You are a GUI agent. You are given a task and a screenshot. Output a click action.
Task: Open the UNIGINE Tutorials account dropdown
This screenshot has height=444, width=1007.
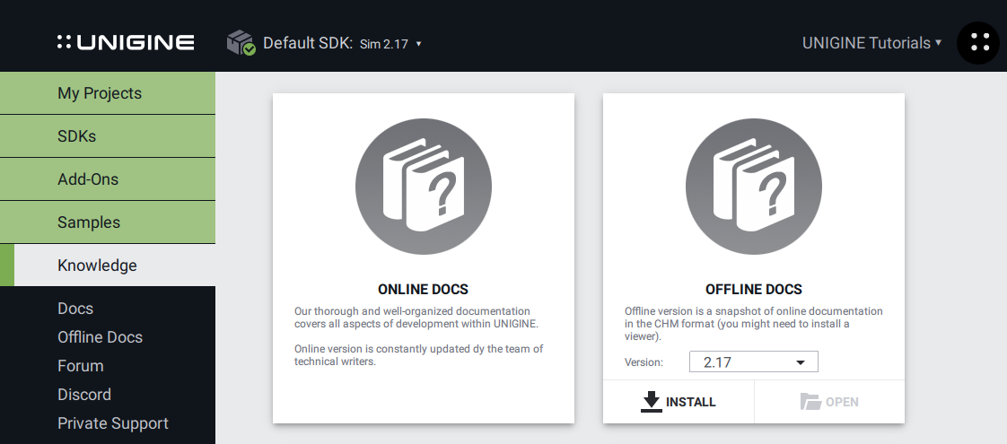coord(871,42)
